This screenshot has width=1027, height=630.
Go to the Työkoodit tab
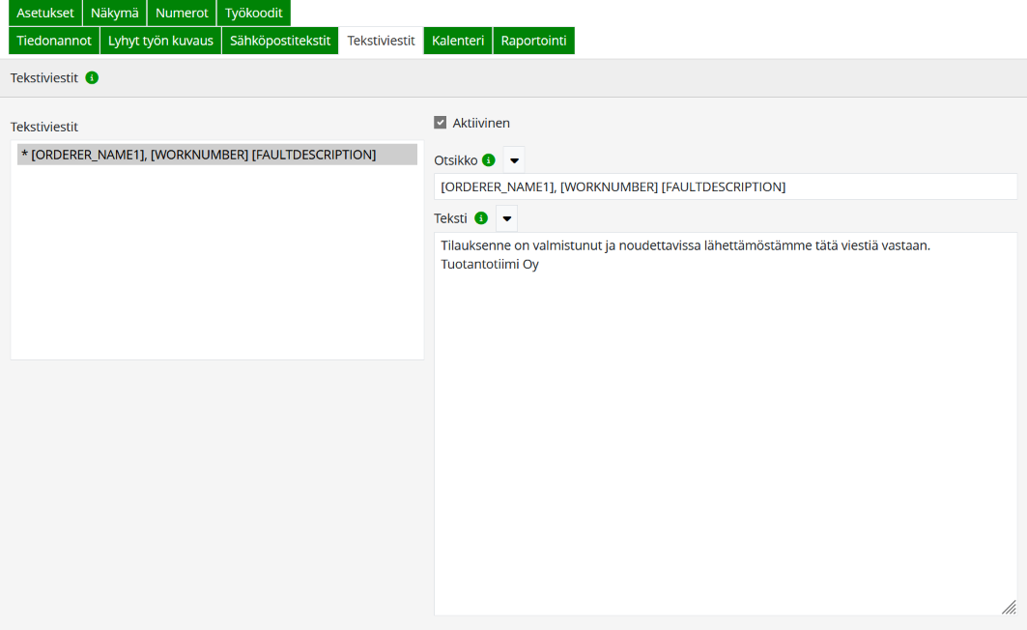(253, 13)
